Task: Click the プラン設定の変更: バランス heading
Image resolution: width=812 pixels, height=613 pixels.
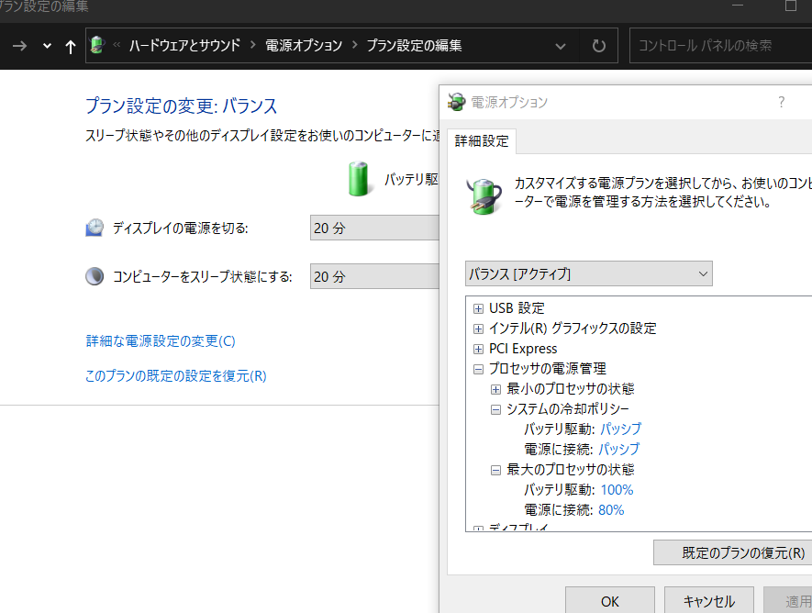Action: point(182,106)
